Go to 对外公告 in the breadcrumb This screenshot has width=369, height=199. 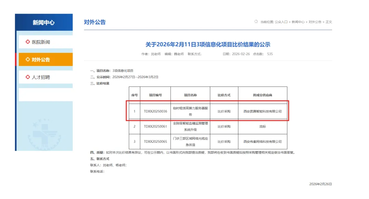pyautogui.click(x=315, y=22)
